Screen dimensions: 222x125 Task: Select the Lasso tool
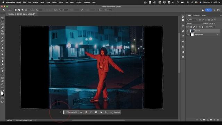click(x=2, y=24)
